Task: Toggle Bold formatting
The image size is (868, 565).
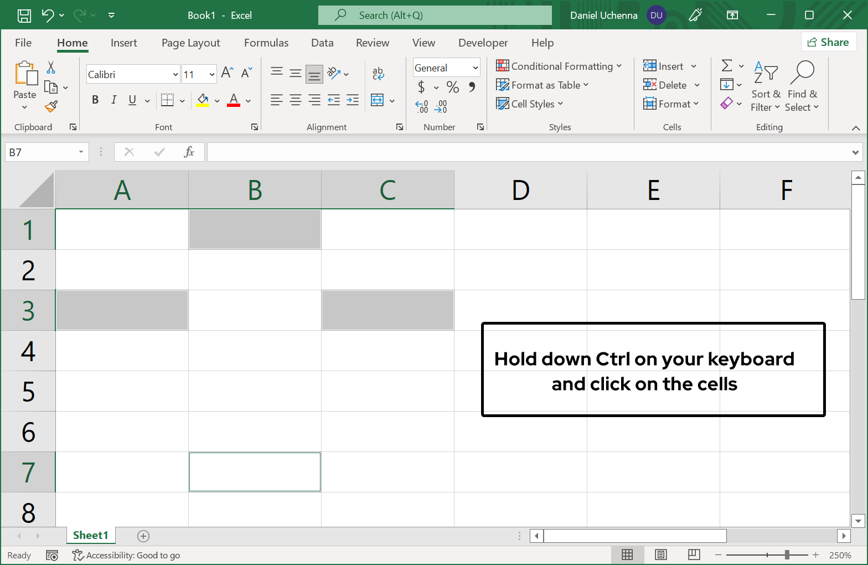Action: [95, 100]
